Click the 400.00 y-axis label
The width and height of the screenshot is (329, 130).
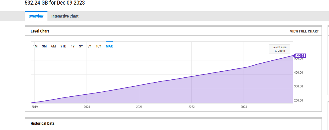(298, 72)
